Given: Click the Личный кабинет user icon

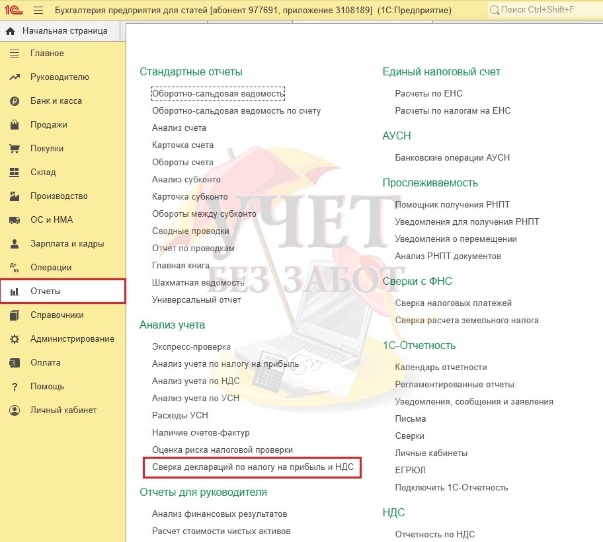Looking at the screenshot, I should point(15,410).
